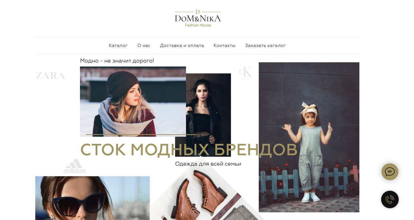This screenshot has height=220, width=414.
Task: Click the Fashion House tagline under logo
Action: (198, 25)
